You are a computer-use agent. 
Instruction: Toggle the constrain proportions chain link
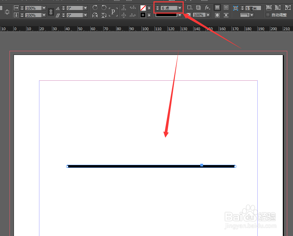[51, 12]
